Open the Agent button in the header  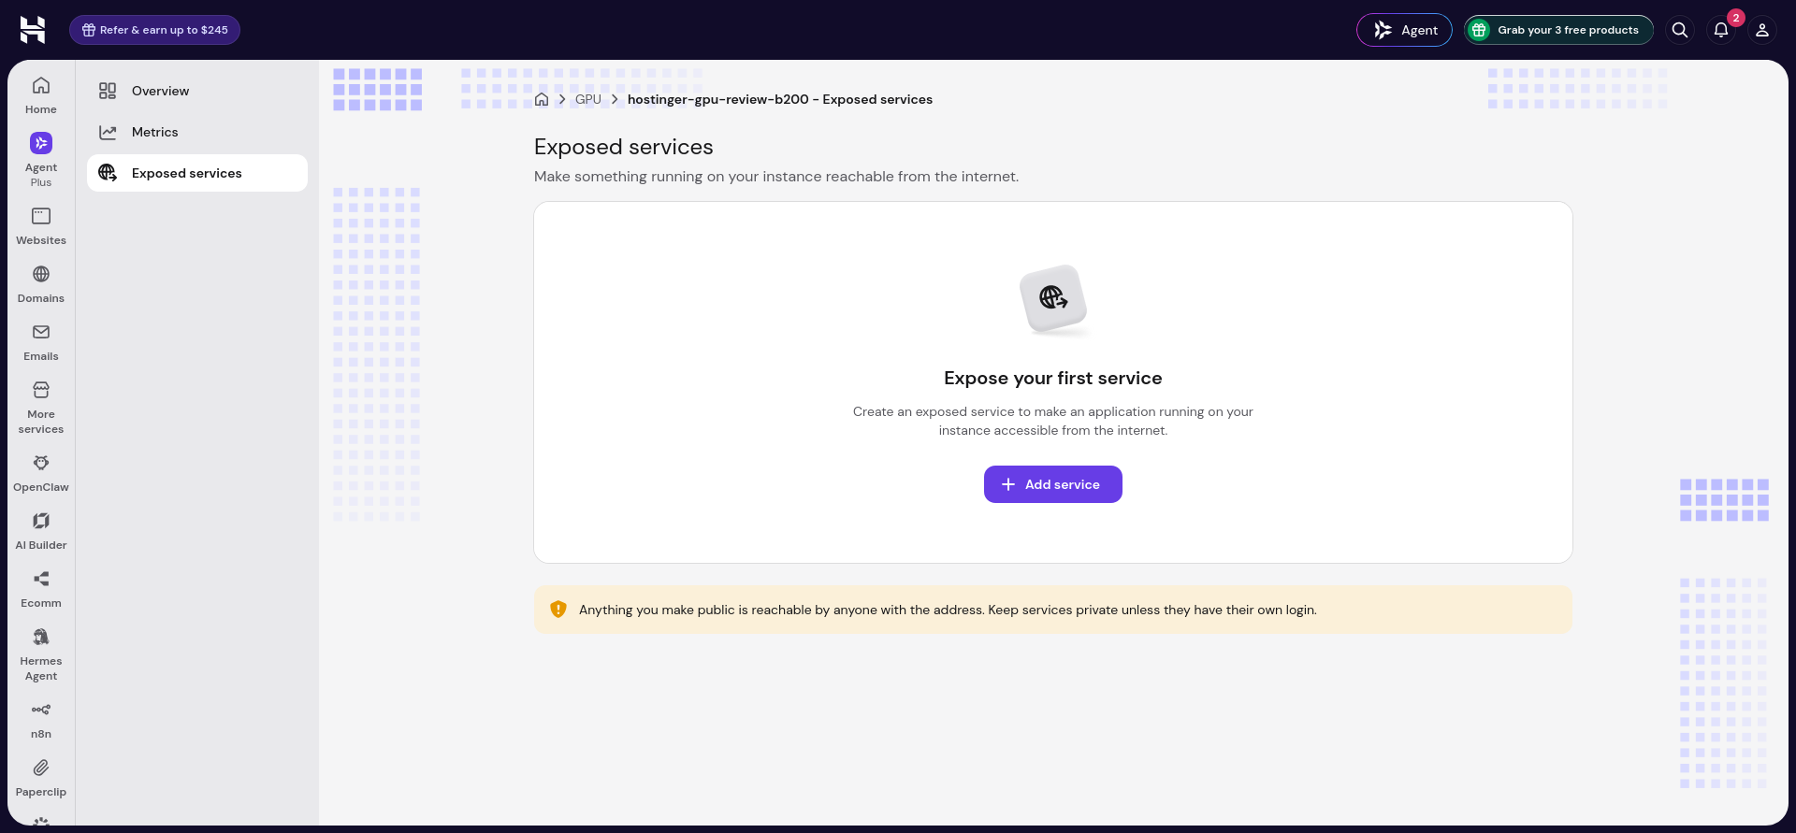click(1404, 30)
